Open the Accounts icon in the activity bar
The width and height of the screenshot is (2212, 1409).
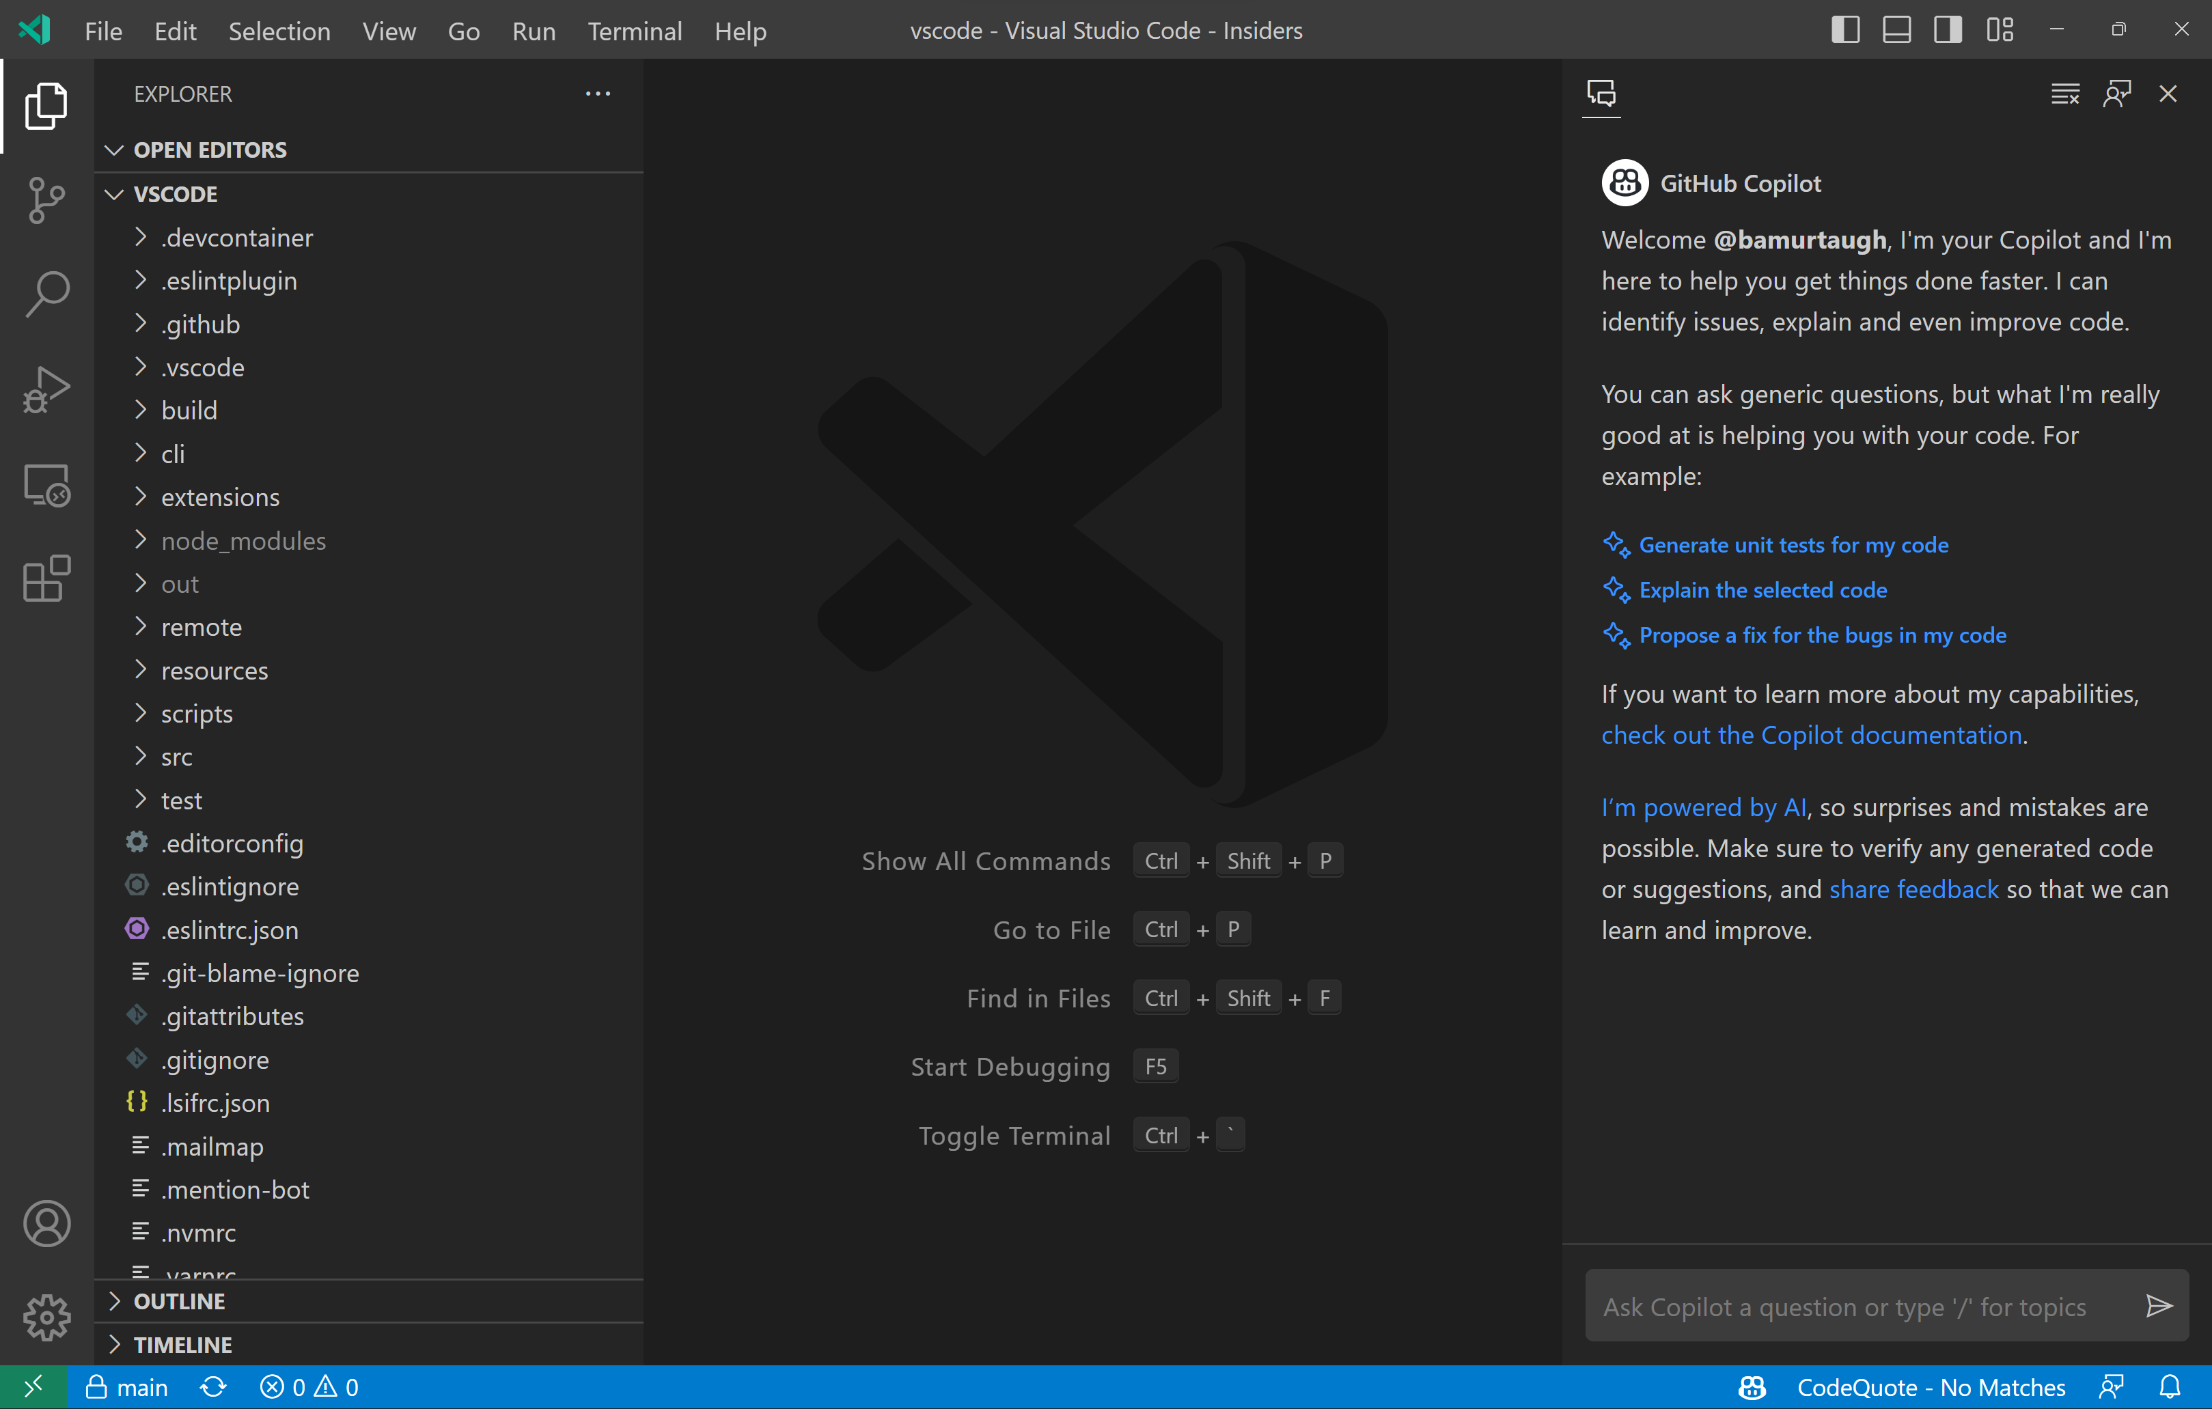pyautogui.click(x=47, y=1223)
